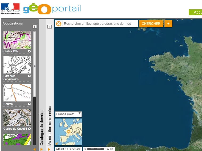Expand Ma sélection de données with orange arrow
Image resolution: width=202 pixels, height=151 pixels.
pos(49,149)
